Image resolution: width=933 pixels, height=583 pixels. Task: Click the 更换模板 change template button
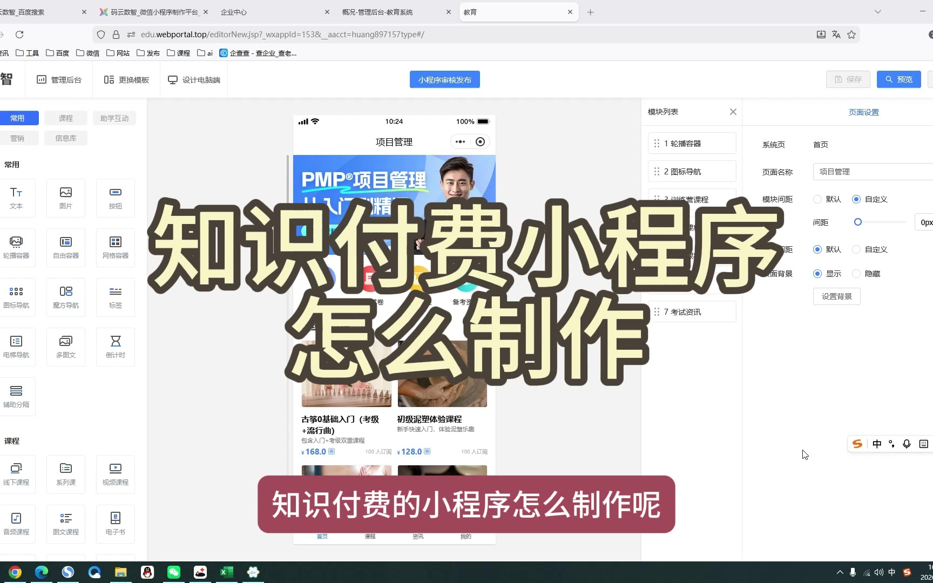click(x=126, y=80)
